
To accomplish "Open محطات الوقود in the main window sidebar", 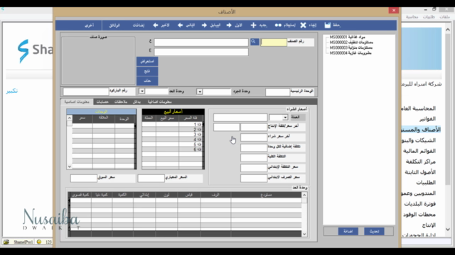I will tap(419, 214).
